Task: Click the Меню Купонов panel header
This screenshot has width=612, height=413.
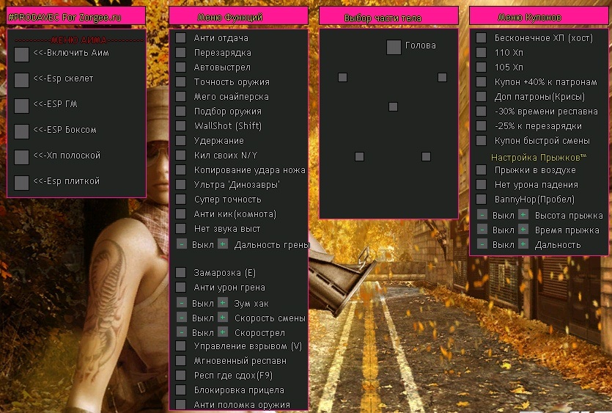Action: point(539,15)
